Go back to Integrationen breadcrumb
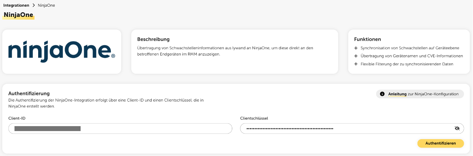Screen dimensions: 473x156 coord(16,5)
